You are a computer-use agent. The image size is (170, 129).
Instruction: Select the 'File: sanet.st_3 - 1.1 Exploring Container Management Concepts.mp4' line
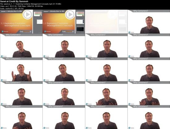[x=31, y=4]
